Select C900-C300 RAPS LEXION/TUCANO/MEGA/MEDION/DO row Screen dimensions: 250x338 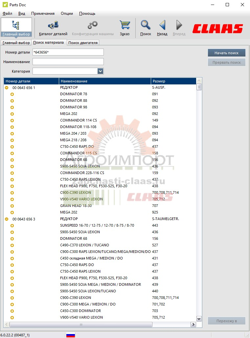[100, 252]
